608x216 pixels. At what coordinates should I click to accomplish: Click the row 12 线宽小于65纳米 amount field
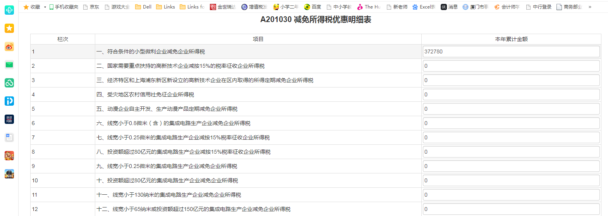point(511,209)
